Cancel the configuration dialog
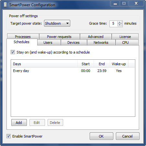 point(128,136)
